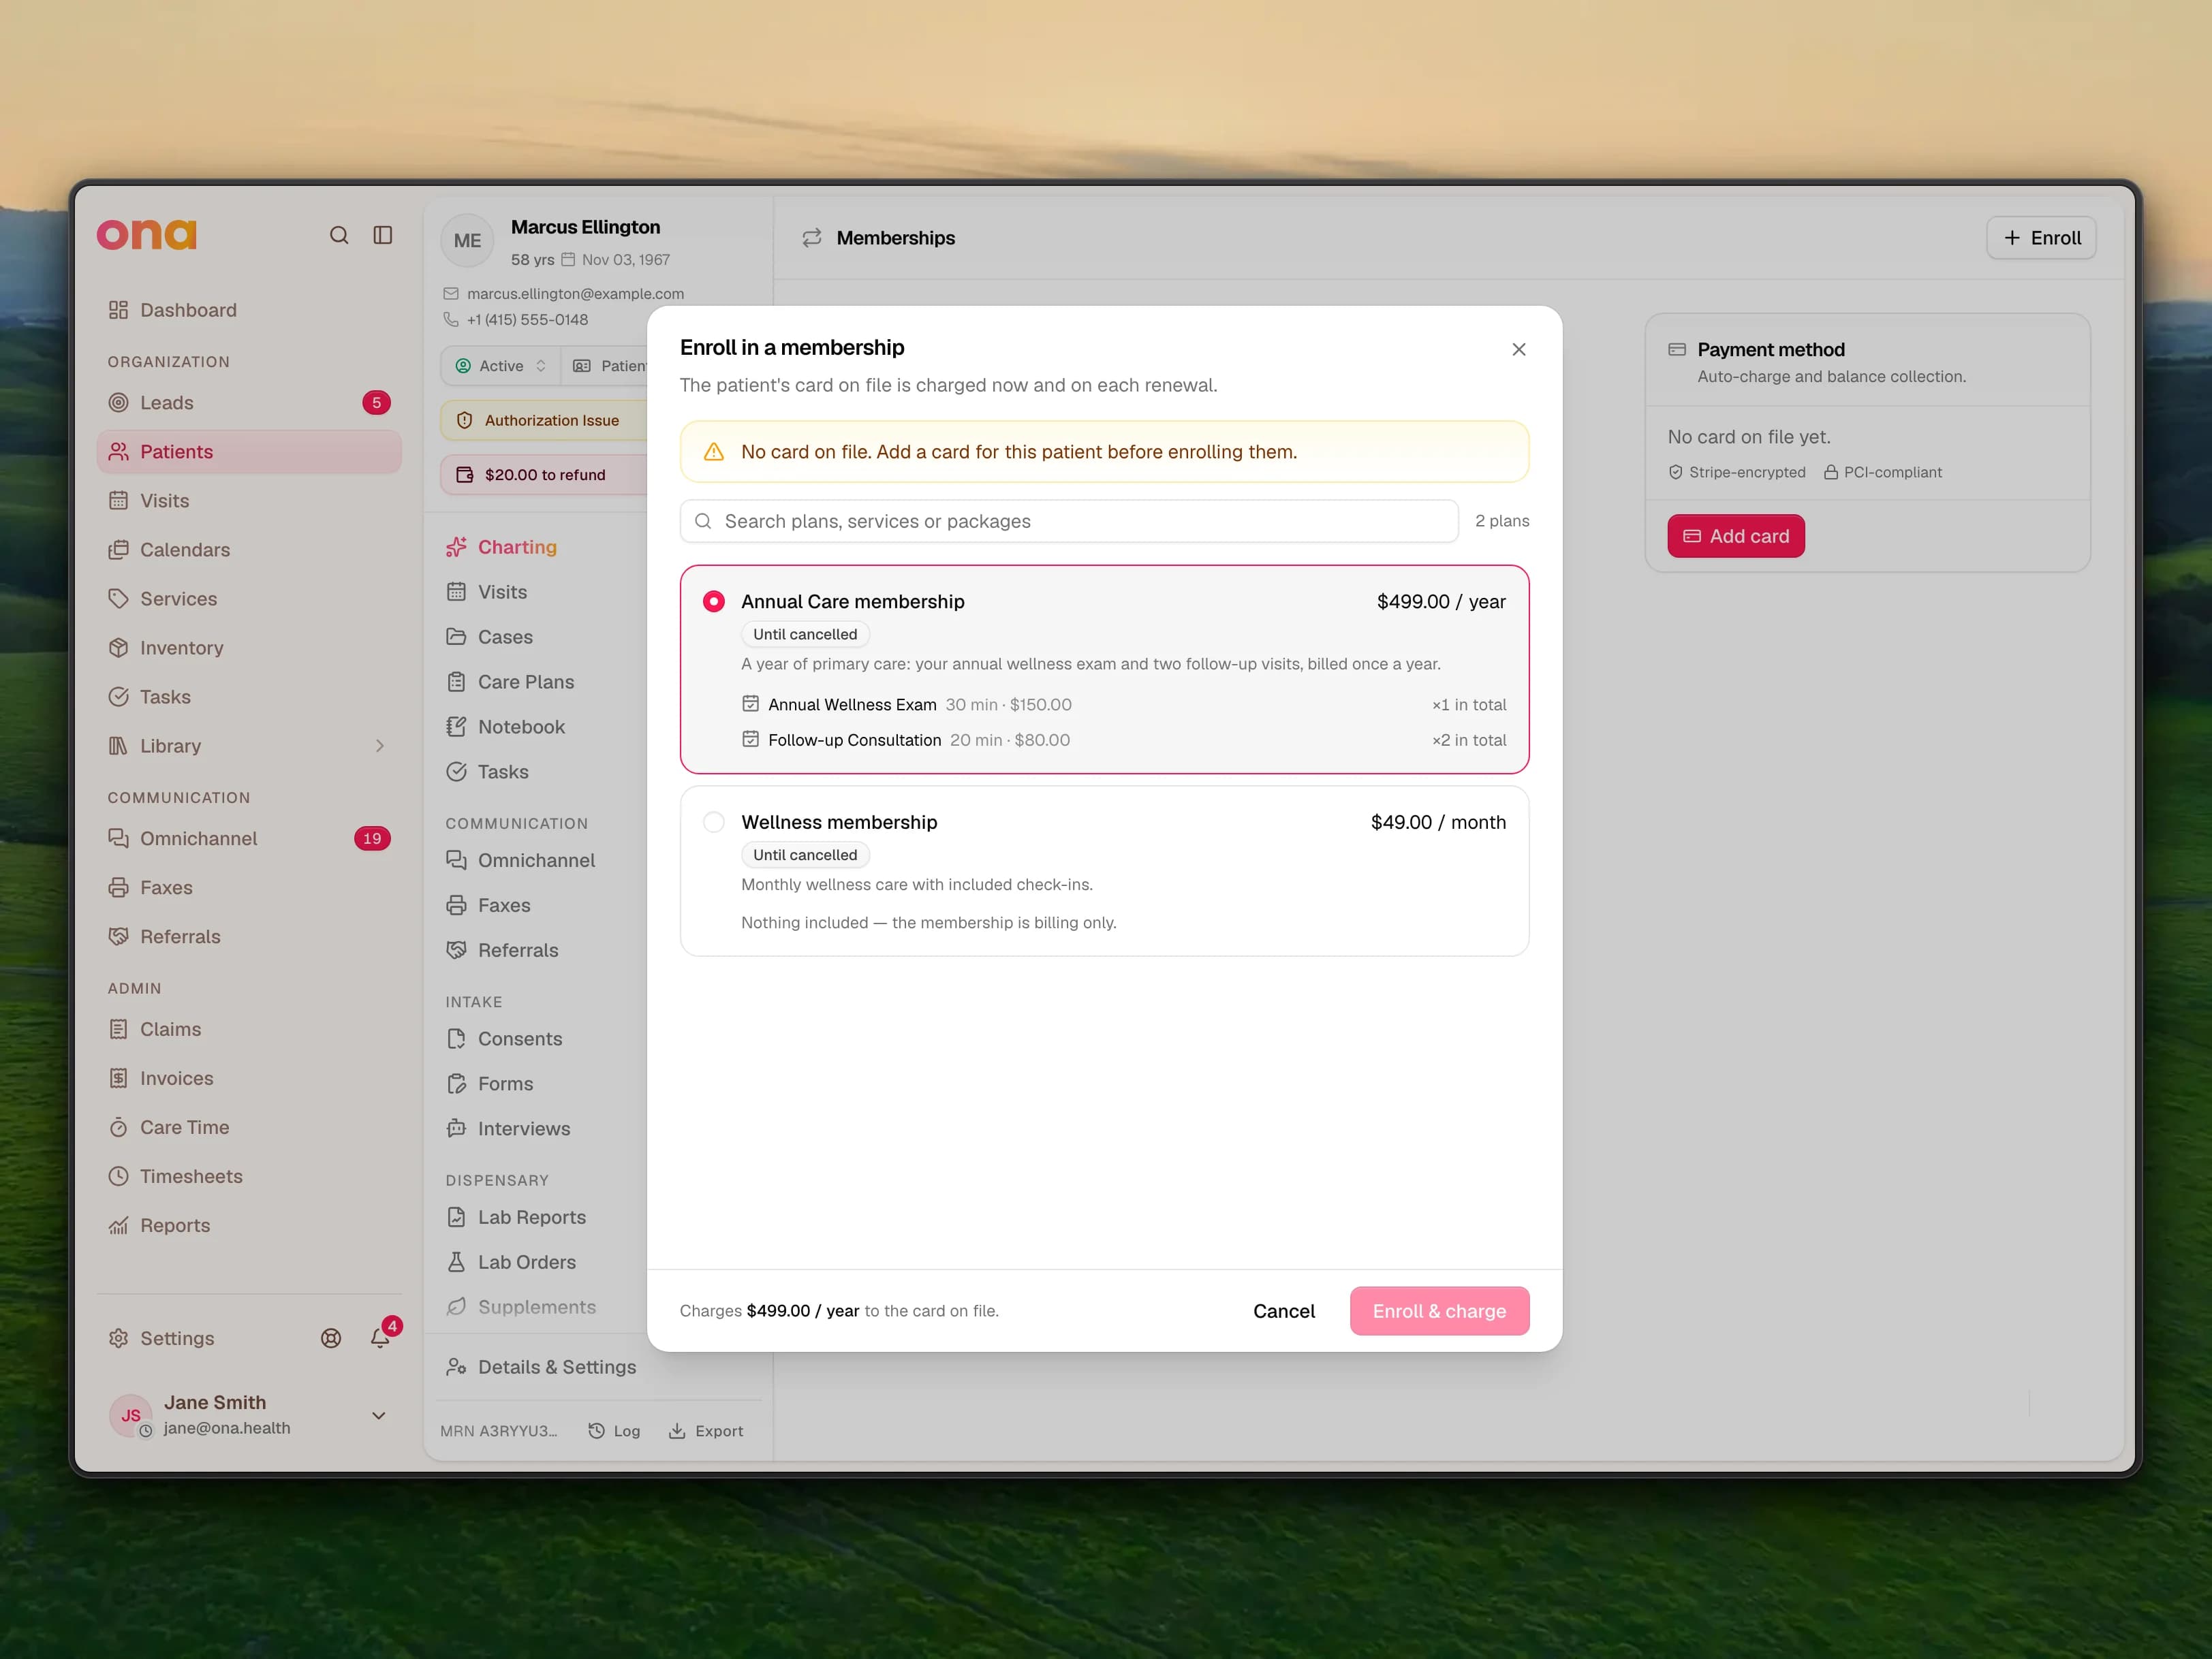Select the Annual Care membership radio button
The width and height of the screenshot is (2212, 1659).
coord(714,601)
